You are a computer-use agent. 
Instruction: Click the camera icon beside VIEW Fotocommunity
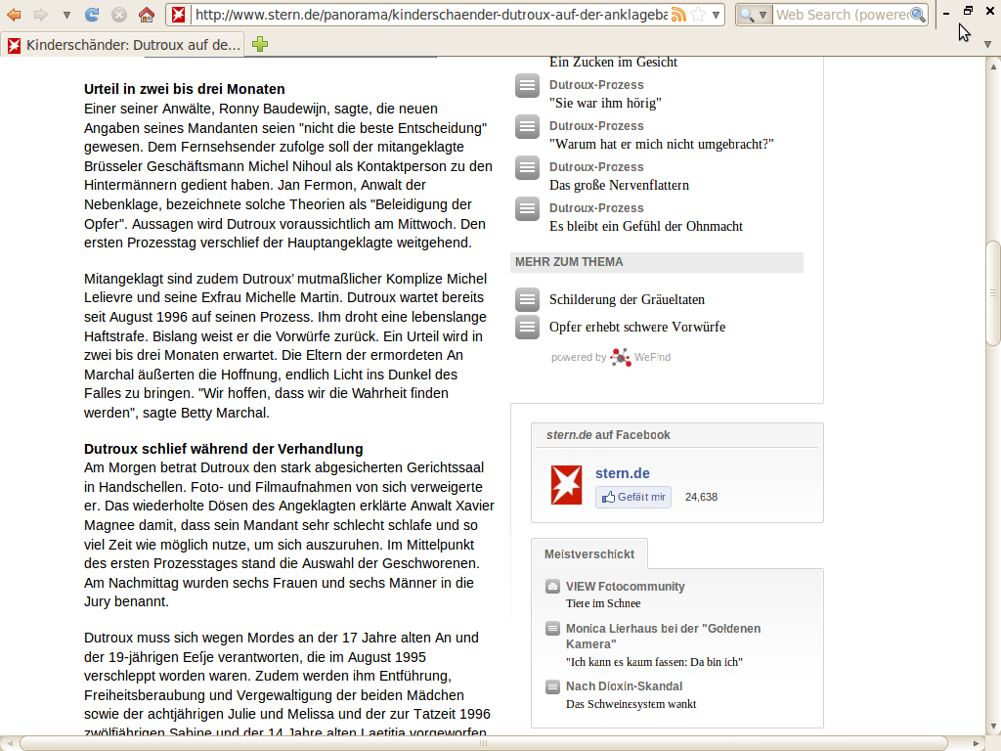(553, 587)
